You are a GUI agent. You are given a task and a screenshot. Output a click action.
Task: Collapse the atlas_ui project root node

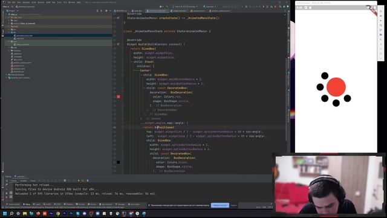point(6,15)
